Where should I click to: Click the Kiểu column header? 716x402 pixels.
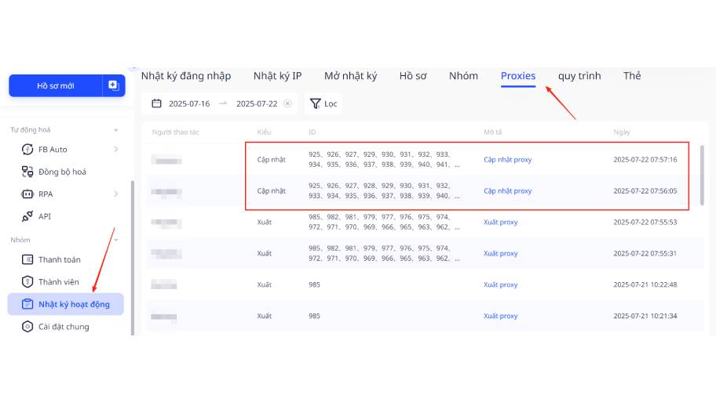(264, 132)
